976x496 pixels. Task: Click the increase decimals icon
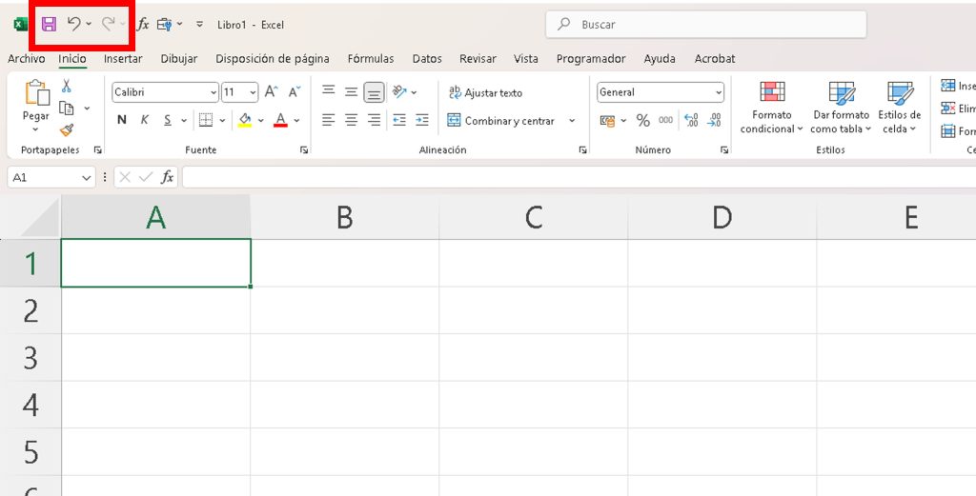[x=691, y=121]
